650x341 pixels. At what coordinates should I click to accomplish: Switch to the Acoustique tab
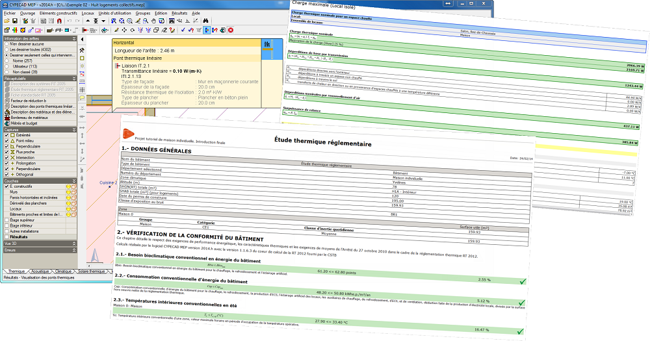tap(40, 271)
